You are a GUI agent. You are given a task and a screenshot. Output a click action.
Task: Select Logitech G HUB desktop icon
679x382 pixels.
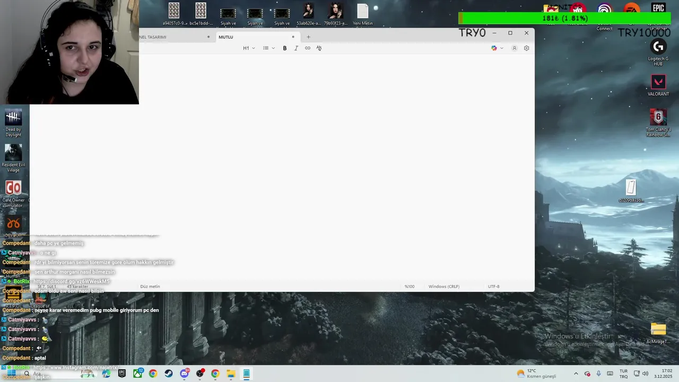(658, 53)
